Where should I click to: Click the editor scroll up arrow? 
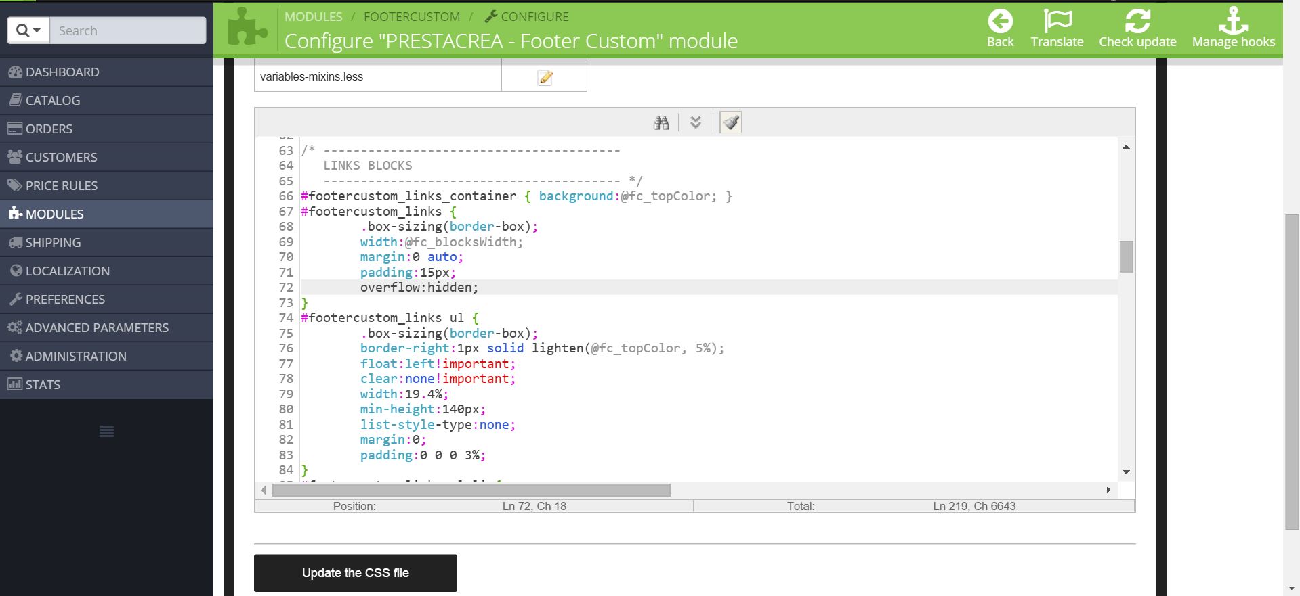1126,147
